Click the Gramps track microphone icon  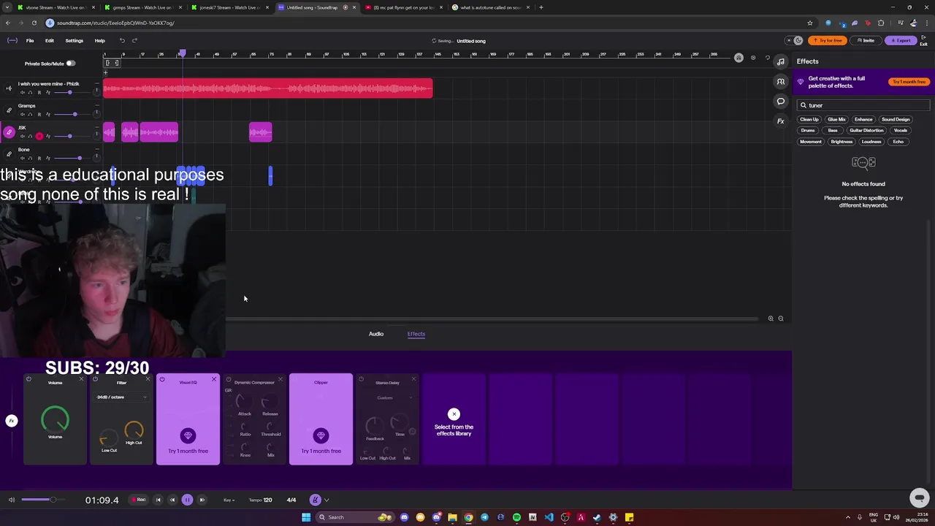pyautogui.click(x=9, y=110)
